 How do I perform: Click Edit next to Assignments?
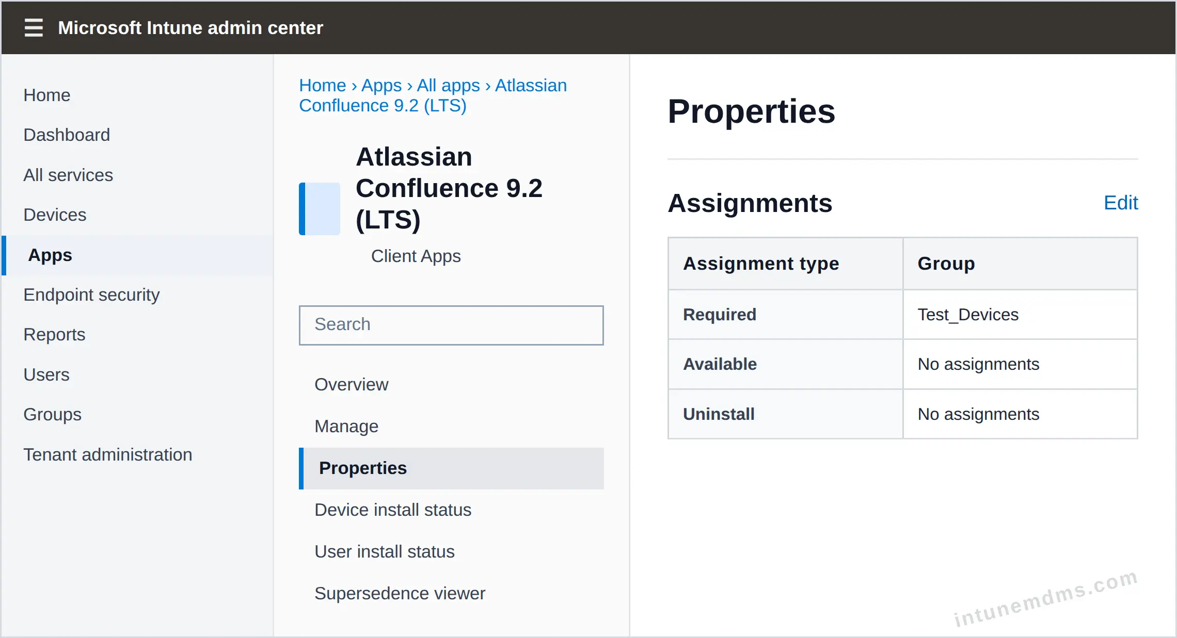pos(1121,203)
